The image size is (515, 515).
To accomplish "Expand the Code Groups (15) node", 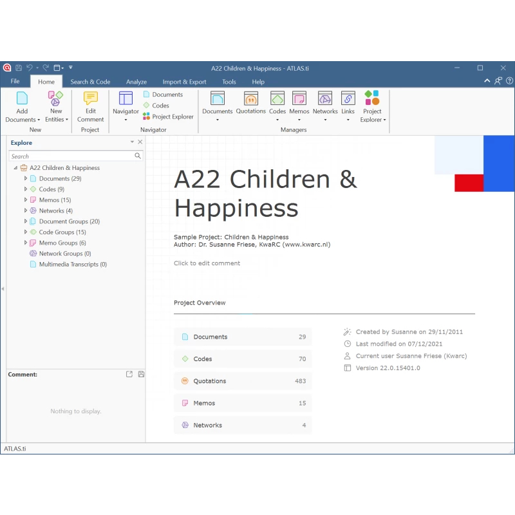I will [26, 232].
